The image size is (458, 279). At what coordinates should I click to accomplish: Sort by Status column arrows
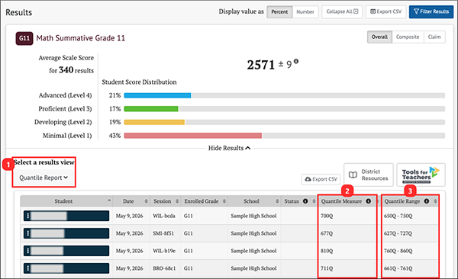tap(314, 201)
